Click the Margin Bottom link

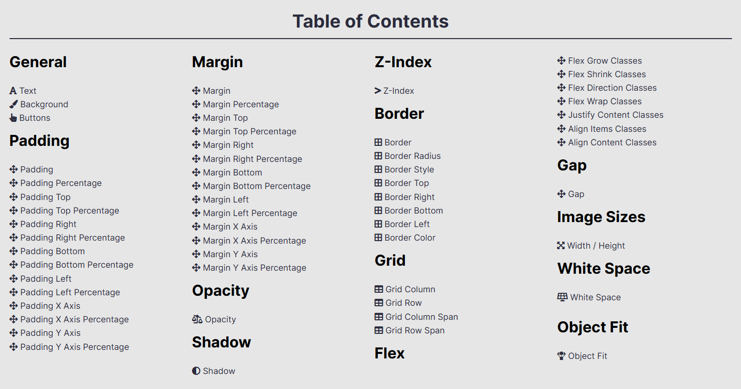pyautogui.click(x=232, y=172)
